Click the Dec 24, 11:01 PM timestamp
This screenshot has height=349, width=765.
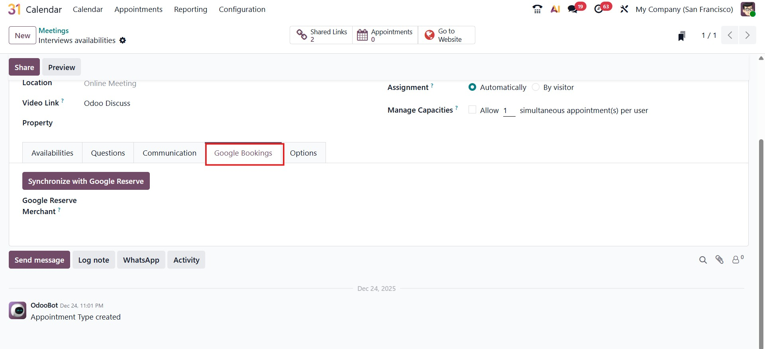coord(82,306)
